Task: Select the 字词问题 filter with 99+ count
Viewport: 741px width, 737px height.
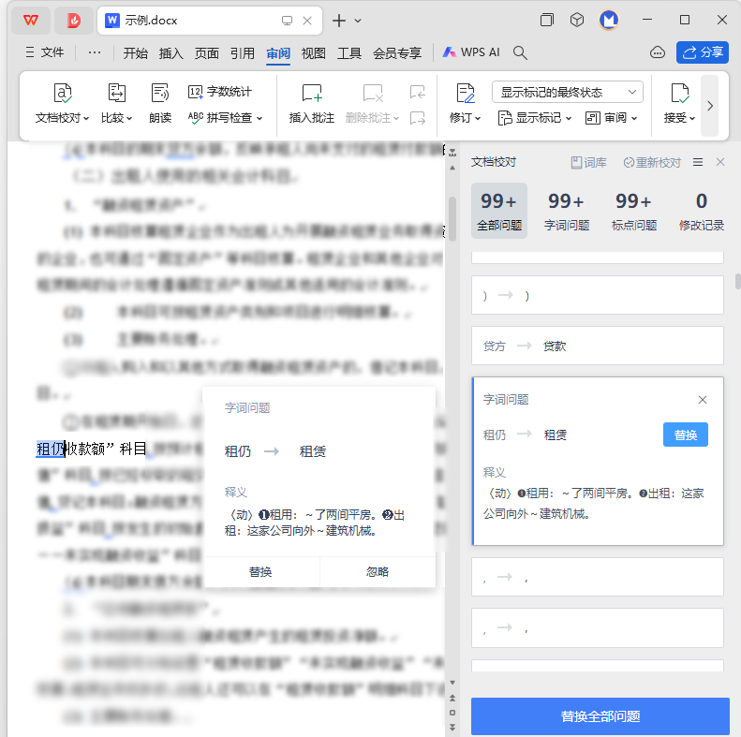Action: click(x=567, y=210)
